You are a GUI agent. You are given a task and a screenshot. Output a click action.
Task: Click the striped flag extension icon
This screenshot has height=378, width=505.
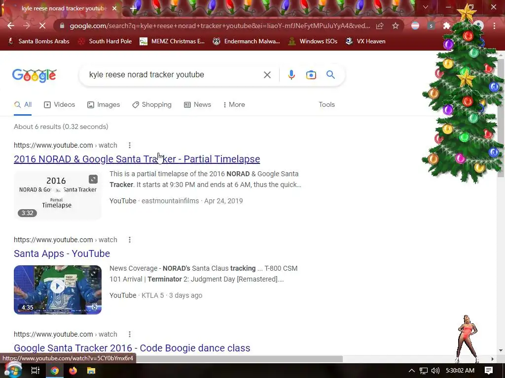tap(415, 26)
